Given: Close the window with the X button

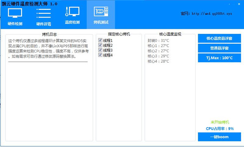Looking at the screenshot, I should click(x=239, y=4).
